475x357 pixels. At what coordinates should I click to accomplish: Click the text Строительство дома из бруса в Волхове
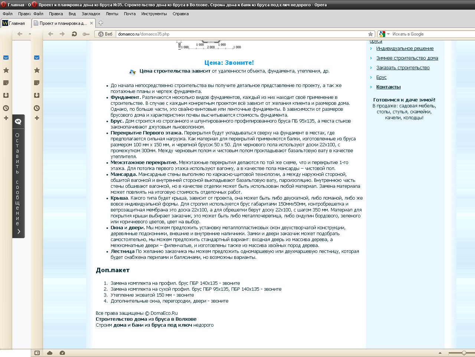(146, 319)
